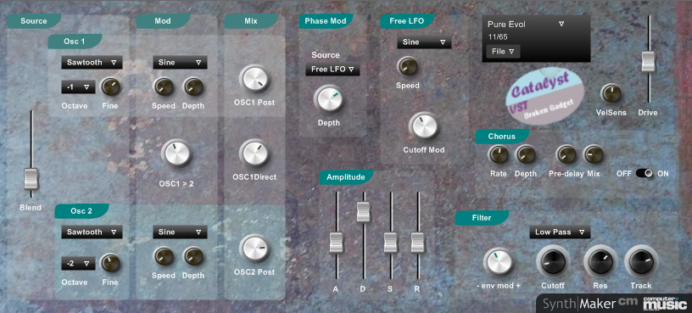
Task: Click the Osc 2 Fine tune knob
Action: tap(110, 263)
